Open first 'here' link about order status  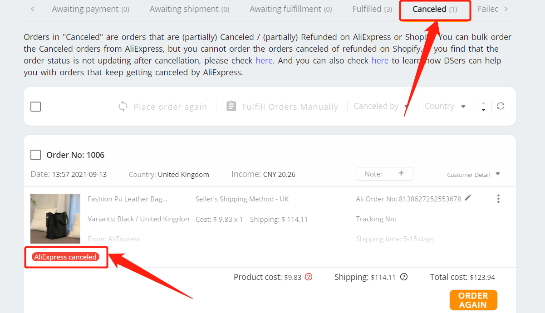click(264, 60)
